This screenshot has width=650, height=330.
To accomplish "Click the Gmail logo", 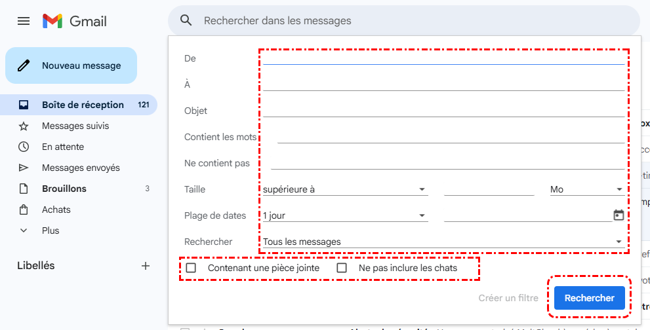I will click(75, 21).
